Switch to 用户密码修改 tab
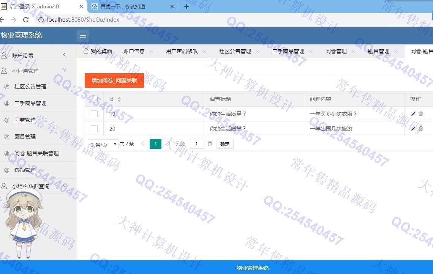Screen dimensions: 433x274 click(182, 51)
